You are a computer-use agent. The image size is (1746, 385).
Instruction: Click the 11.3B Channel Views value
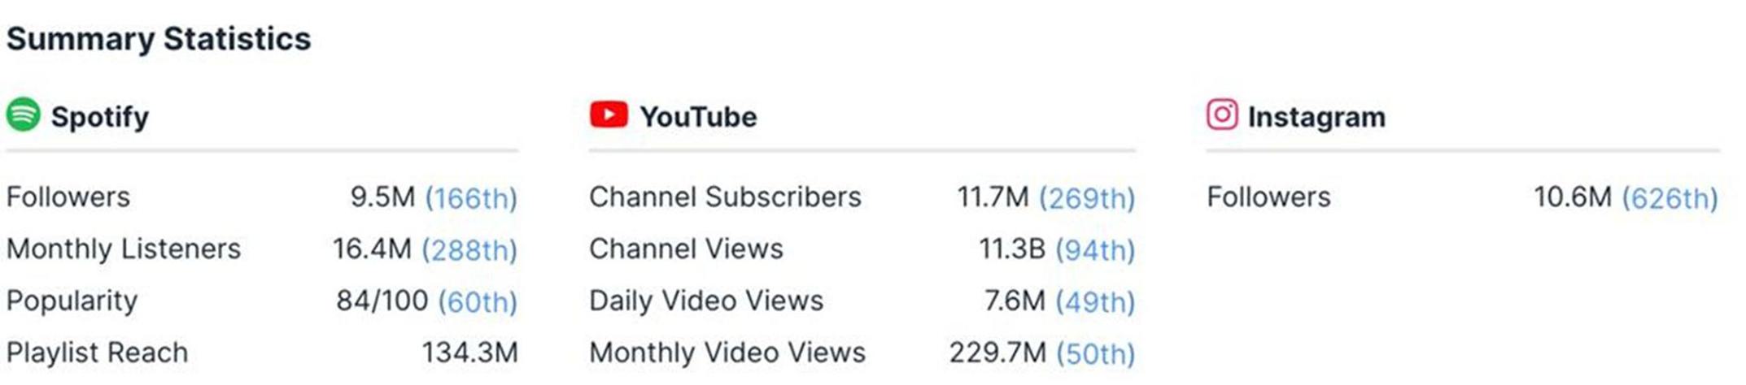(x=1011, y=249)
